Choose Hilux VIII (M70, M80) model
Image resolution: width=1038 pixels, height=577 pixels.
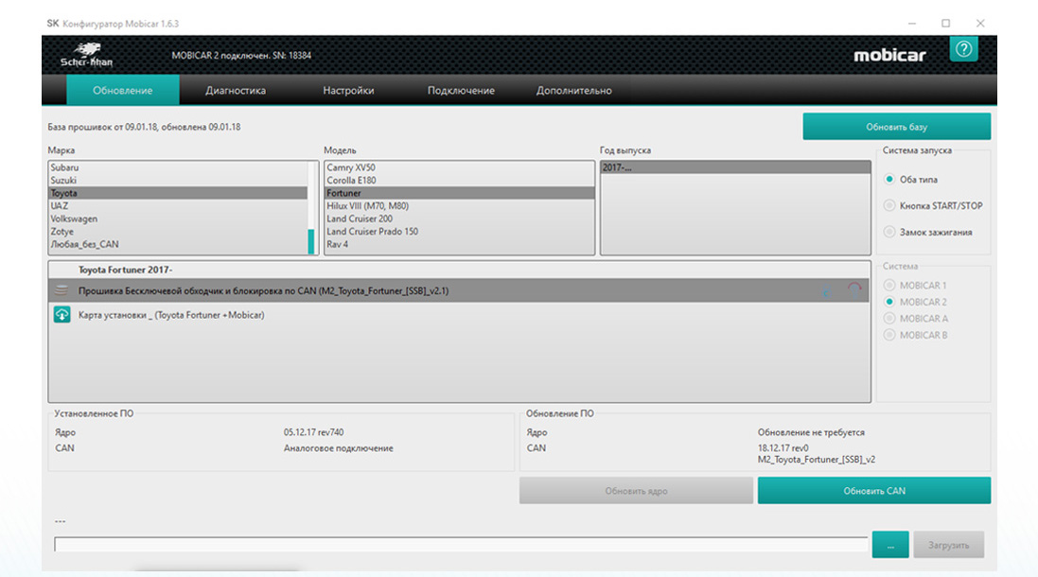point(460,206)
